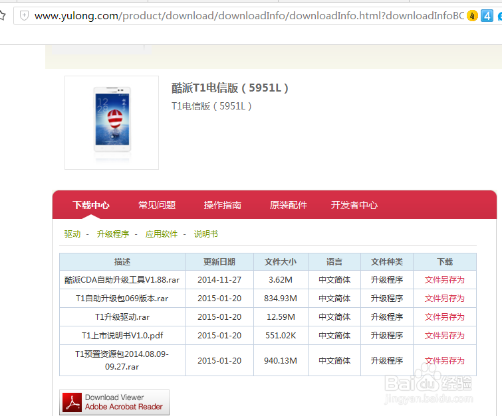Click Download Viewer Adobe Acrobat Reader button
The height and width of the screenshot is (416, 502).
click(114, 402)
